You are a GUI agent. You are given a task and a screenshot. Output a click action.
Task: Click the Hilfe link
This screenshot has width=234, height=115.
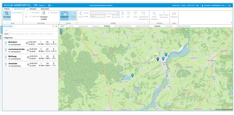(x=197, y=5)
